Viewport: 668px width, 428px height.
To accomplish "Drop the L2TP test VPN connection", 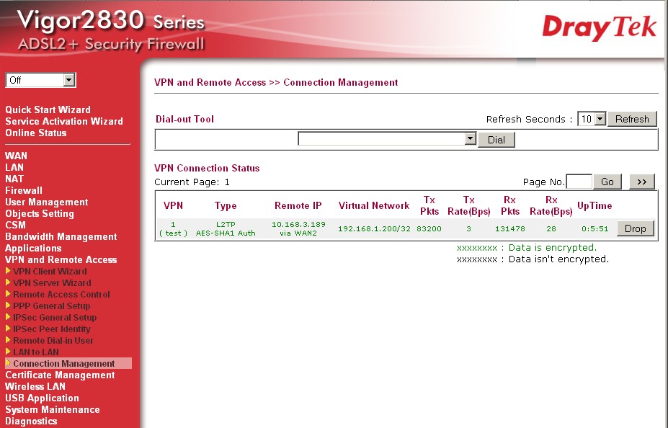I will coord(635,228).
